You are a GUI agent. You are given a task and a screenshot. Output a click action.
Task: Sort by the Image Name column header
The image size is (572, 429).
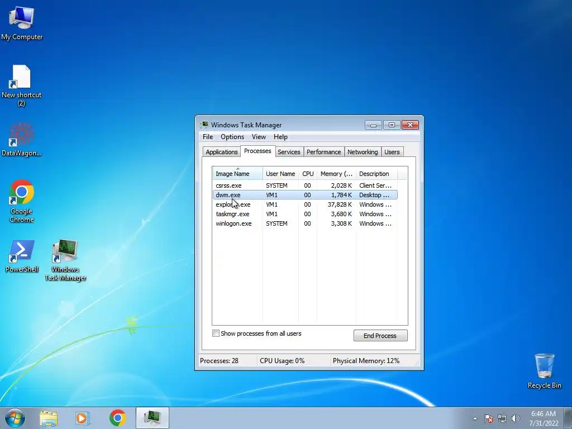pyautogui.click(x=237, y=174)
